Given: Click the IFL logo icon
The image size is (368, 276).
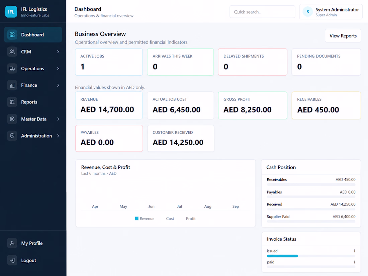Looking at the screenshot, I should coord(11,12).
